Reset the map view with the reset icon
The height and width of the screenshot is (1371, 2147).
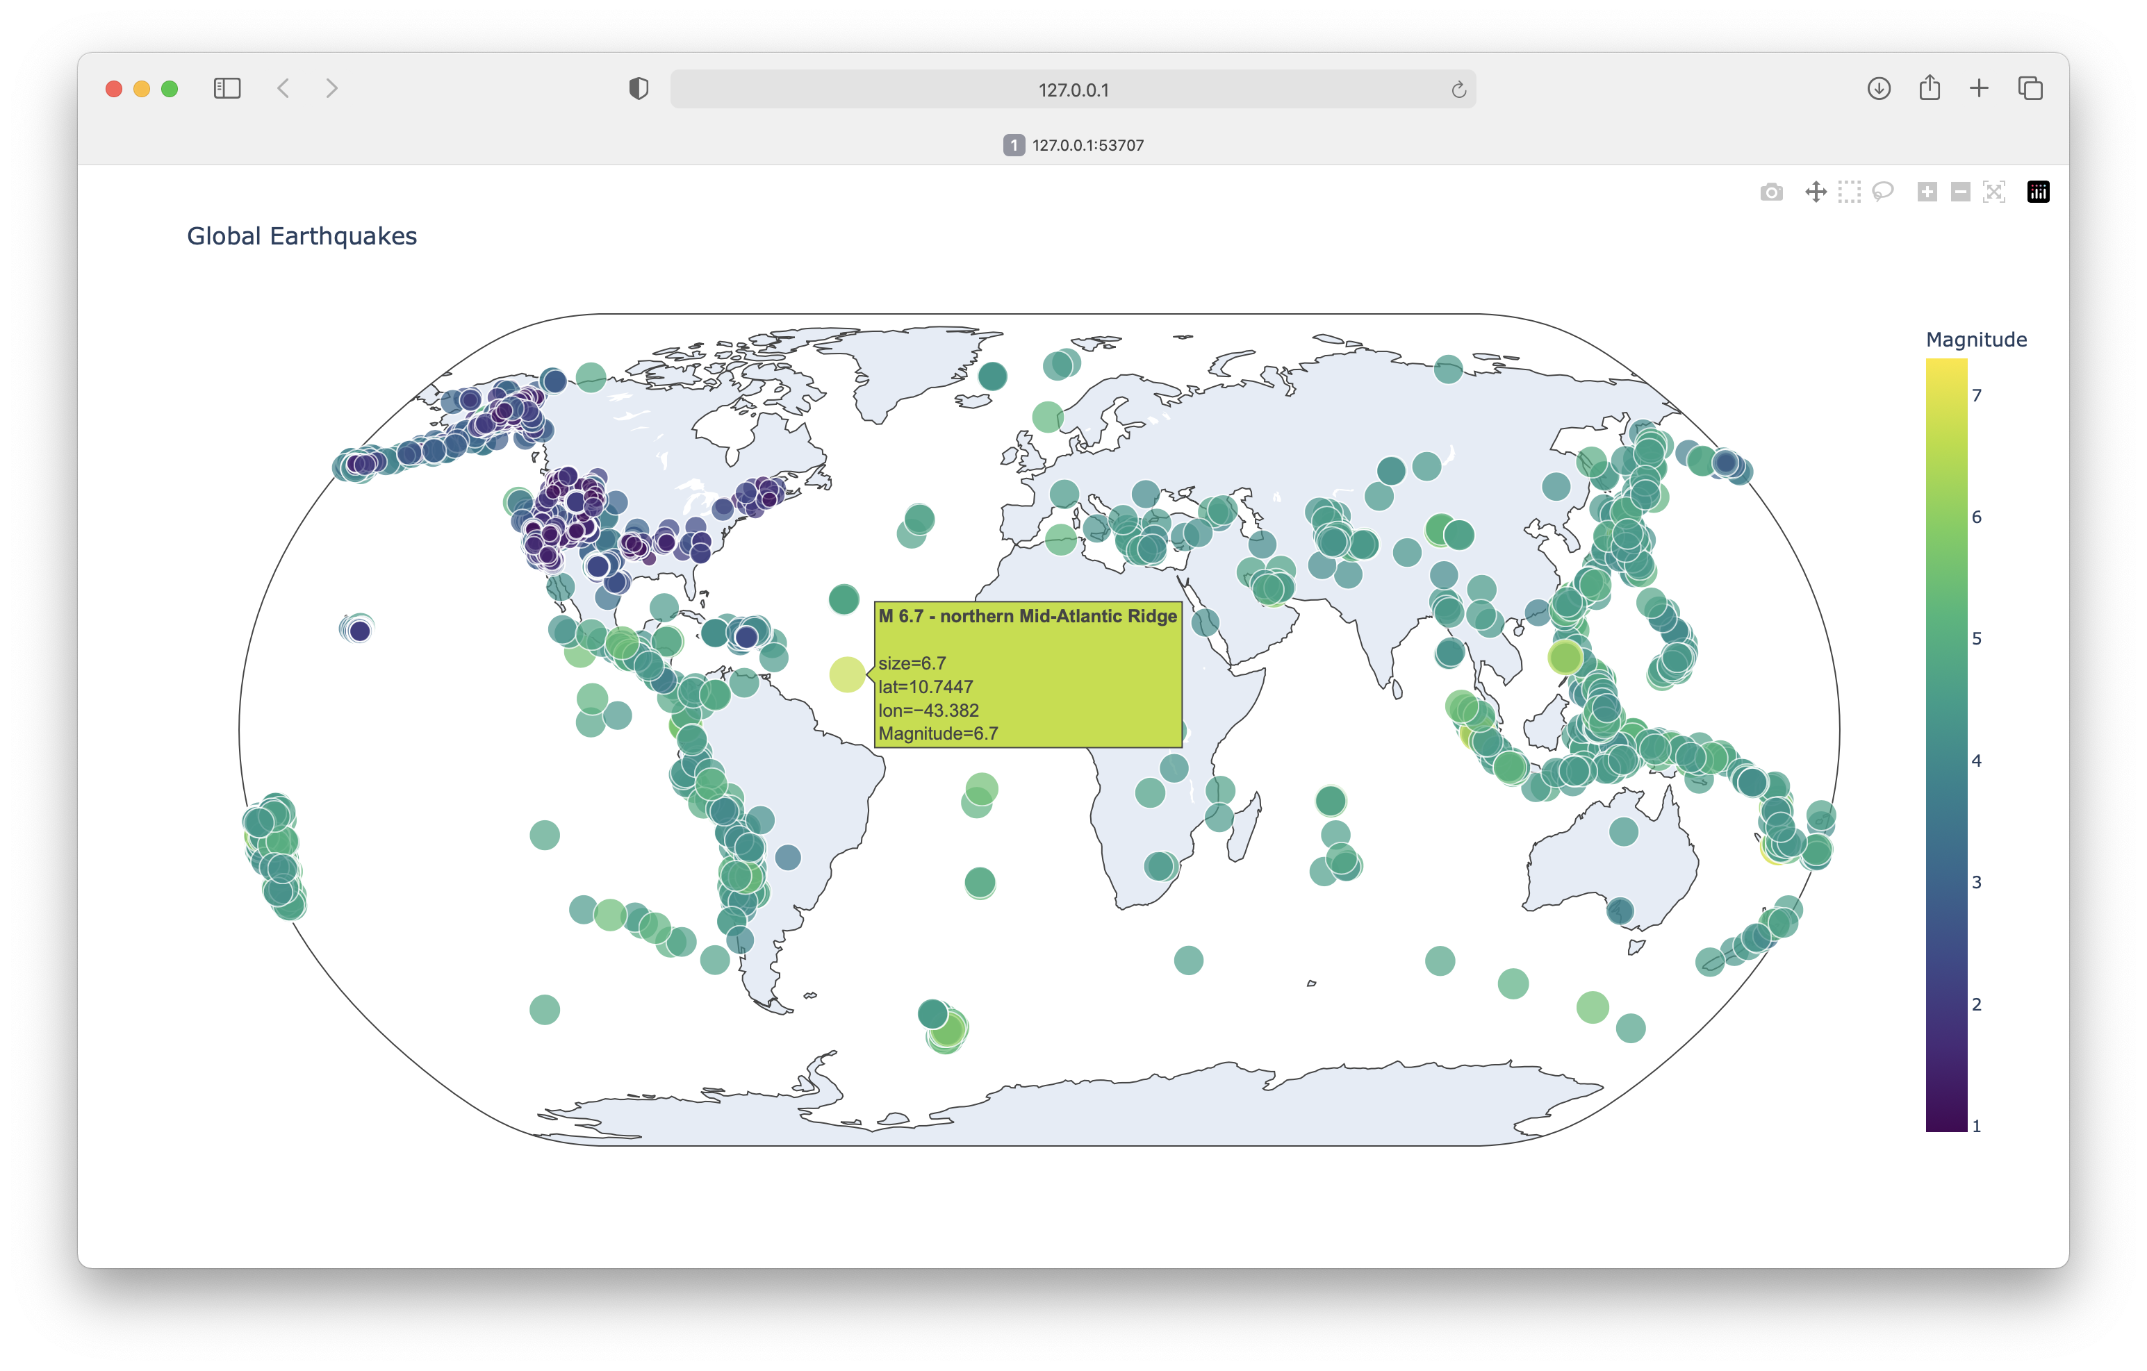tap(1993, 192)
